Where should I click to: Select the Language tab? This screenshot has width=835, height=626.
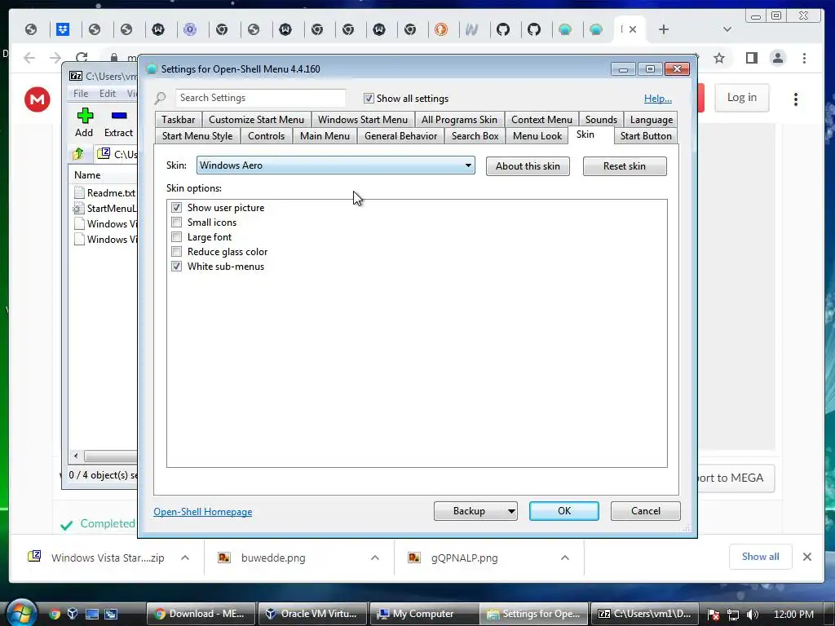[652, 120]
